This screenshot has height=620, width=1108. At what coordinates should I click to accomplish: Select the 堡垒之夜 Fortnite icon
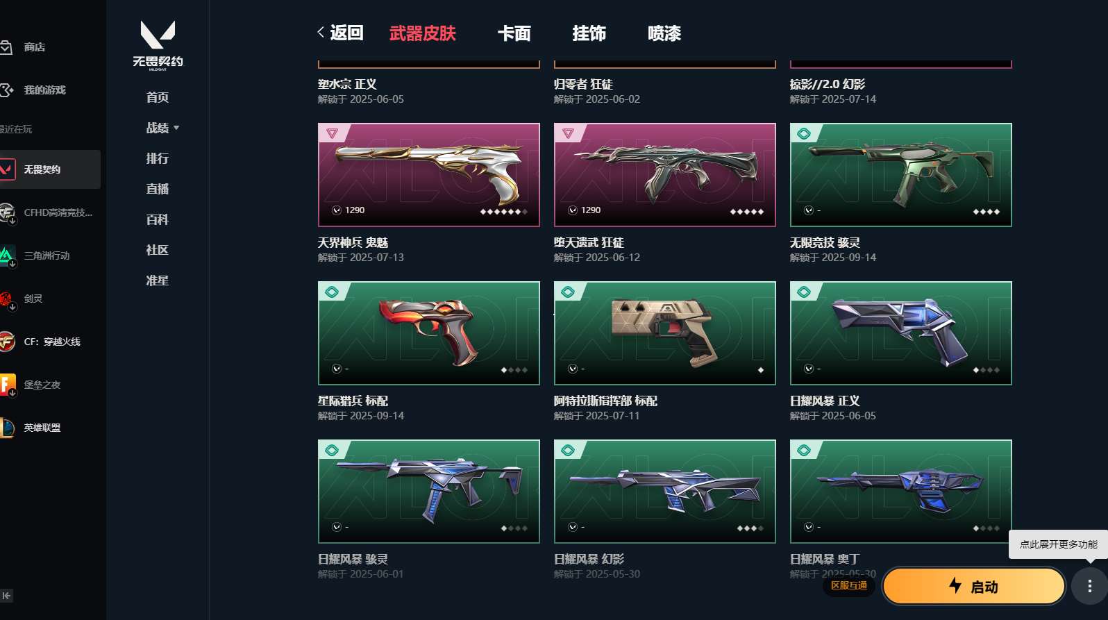[x=7, y=385]
